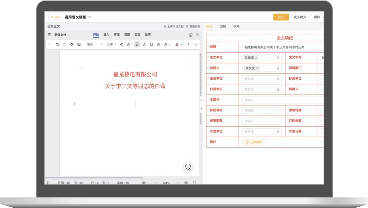Open the 流程 tab
Image resolution: width=368 pixels, height=208 pixels.
[223, 26]
